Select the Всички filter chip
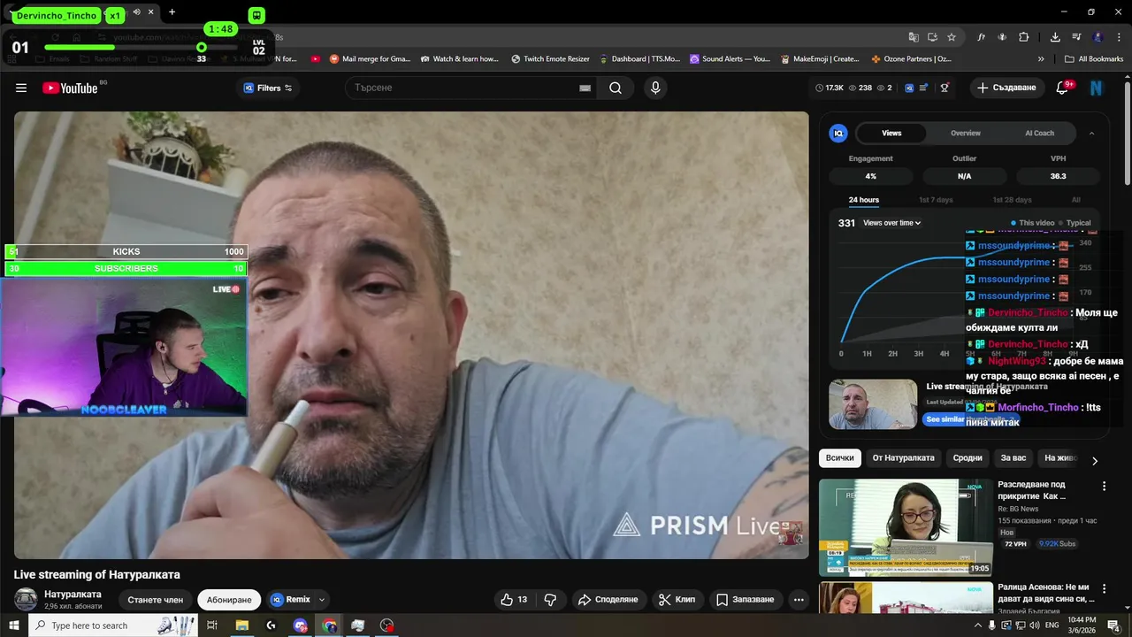The width and height of the screenshot is (1132, 637). pos(839,458)
